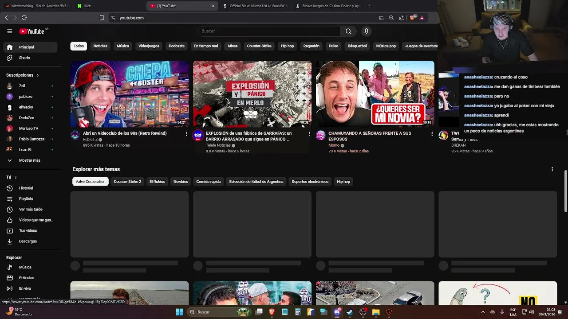This screenshot has height=319, width=568.
Task: Start voice search with the microphone
Action: click(366, 31)
